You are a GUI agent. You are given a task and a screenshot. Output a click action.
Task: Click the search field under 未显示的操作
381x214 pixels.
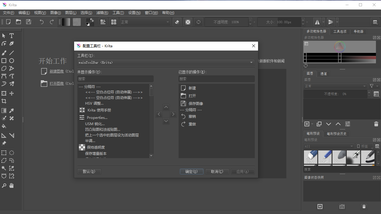[x=115, y=78]
